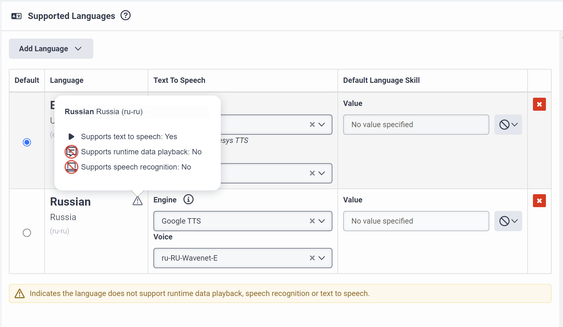Viewport: 563px width, 327px height.
Task: Clear the Google TTS engine selection
Action: [x=312, y=221]
